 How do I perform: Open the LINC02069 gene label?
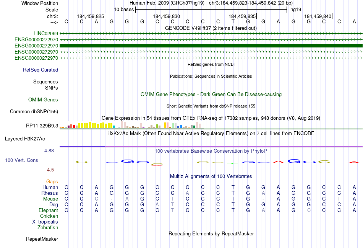coord(46,33)
